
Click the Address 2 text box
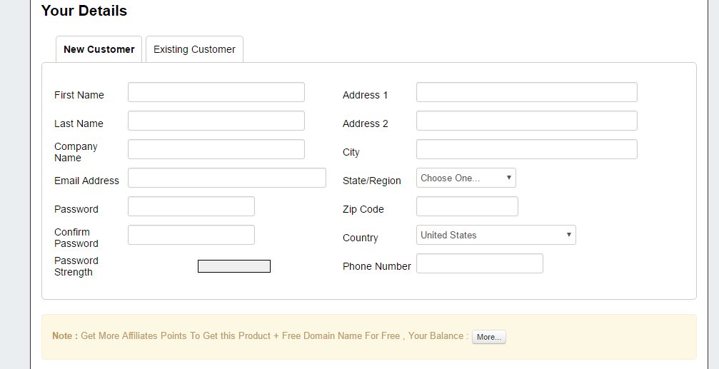pos(527,121)
